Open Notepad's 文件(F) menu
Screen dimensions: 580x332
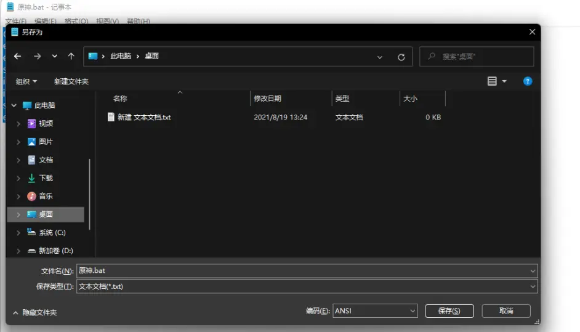pyautogui.click(x=16, y=22)
